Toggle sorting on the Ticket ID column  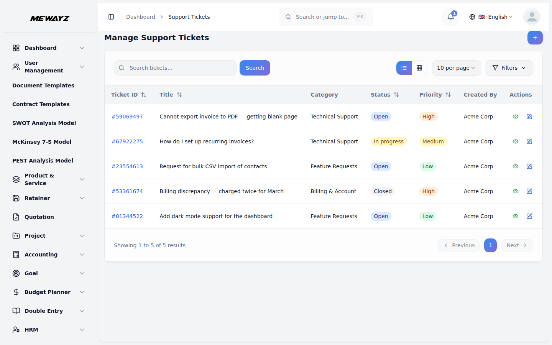pyautogui.click(x=144, y=94)
